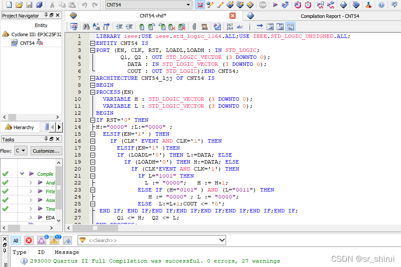Create a new file with New icon

coord(9,5)
